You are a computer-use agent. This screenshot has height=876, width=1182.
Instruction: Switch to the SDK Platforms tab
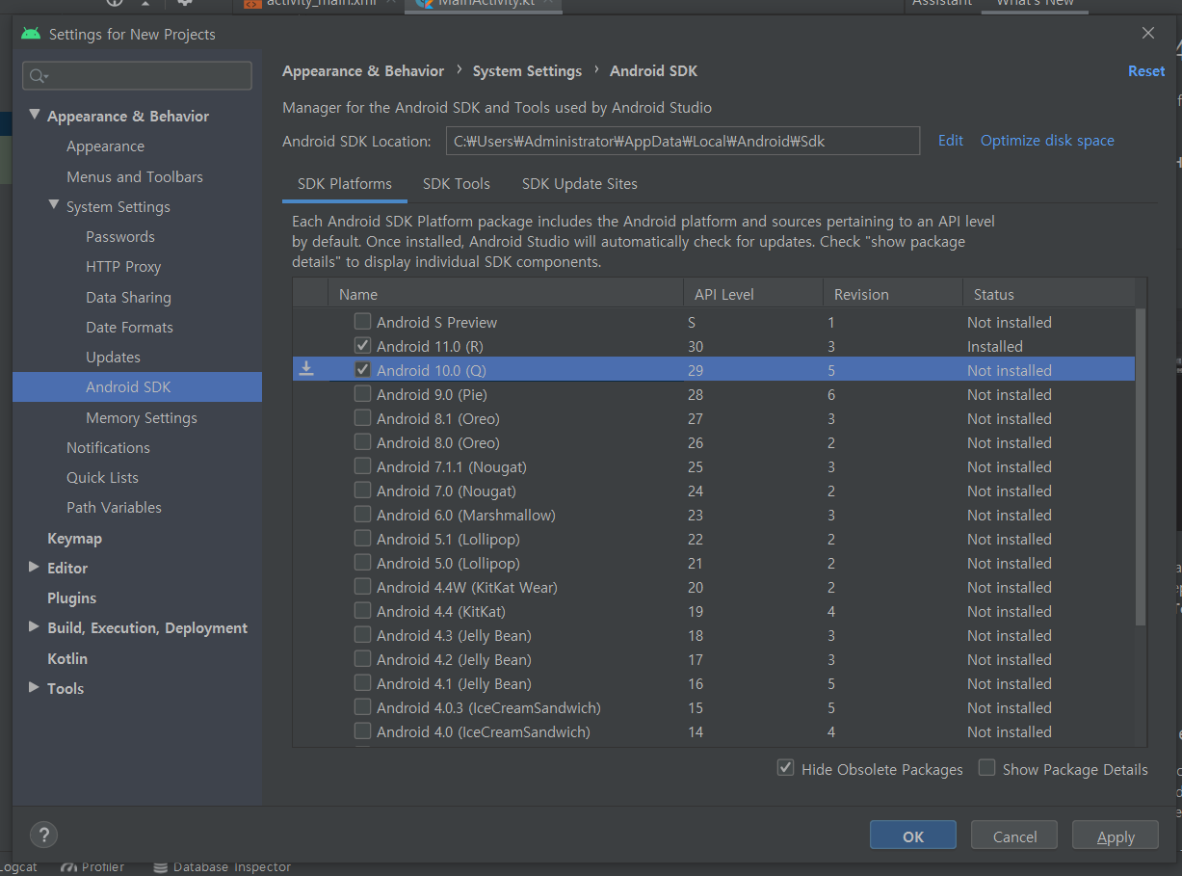click(x=345, y=183)
